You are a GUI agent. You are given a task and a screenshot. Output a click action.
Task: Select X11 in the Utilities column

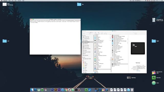(x=114, y=66)
